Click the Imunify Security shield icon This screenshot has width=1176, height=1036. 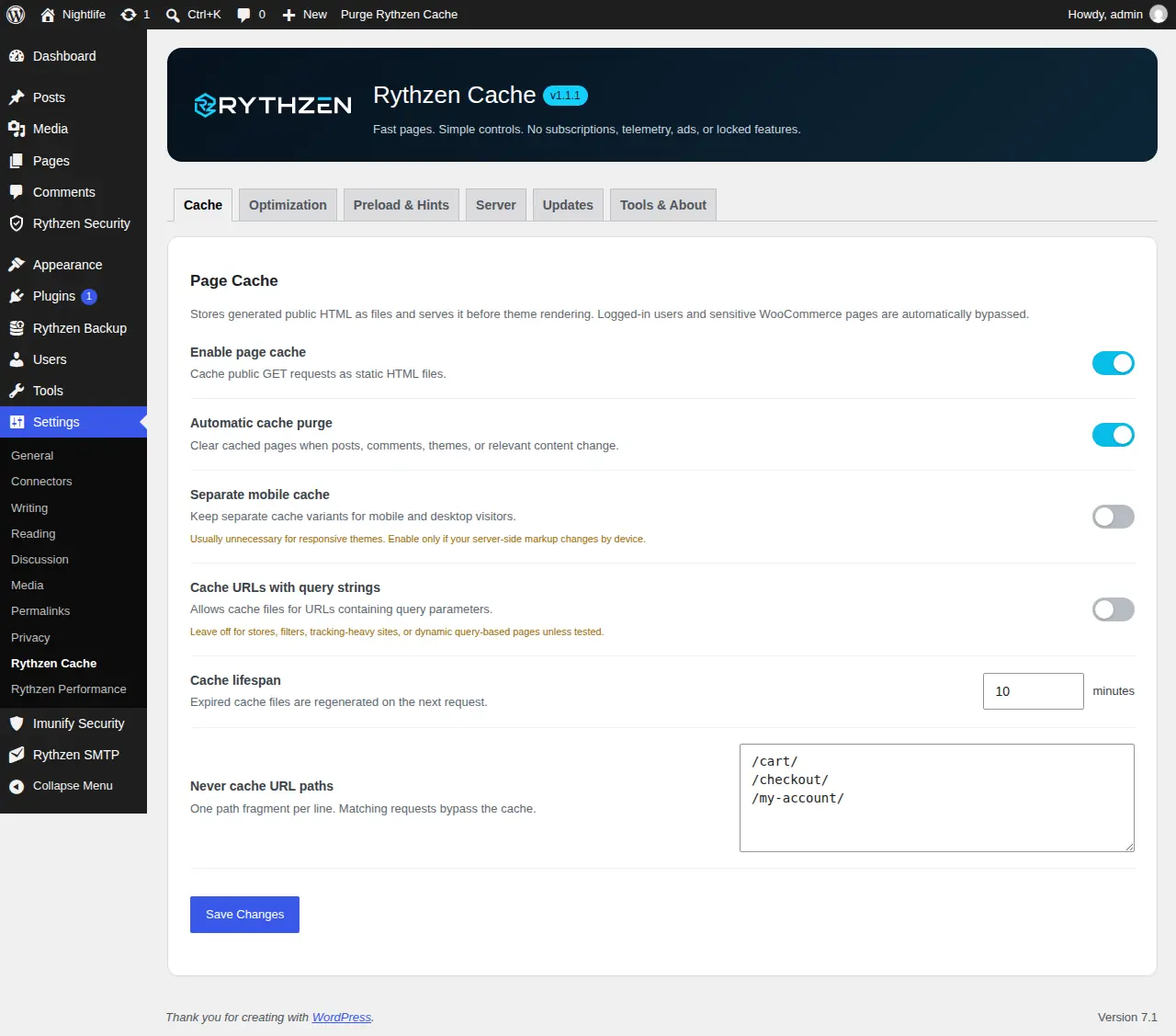(x=17, y=723)
